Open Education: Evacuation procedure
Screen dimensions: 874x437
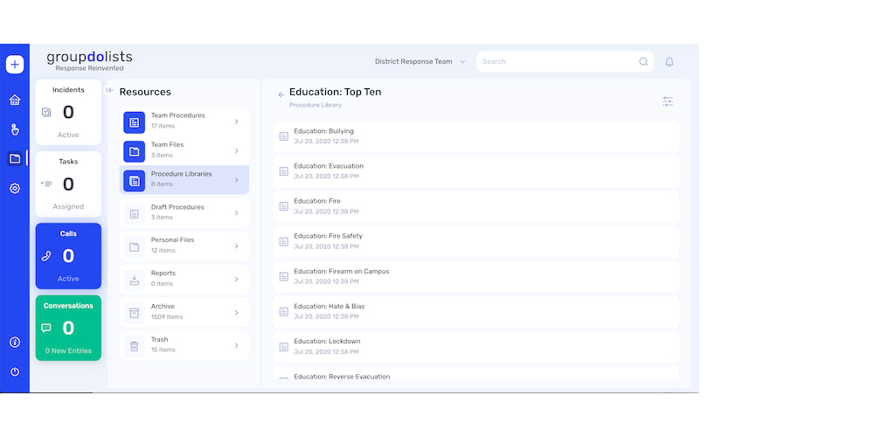476,171
